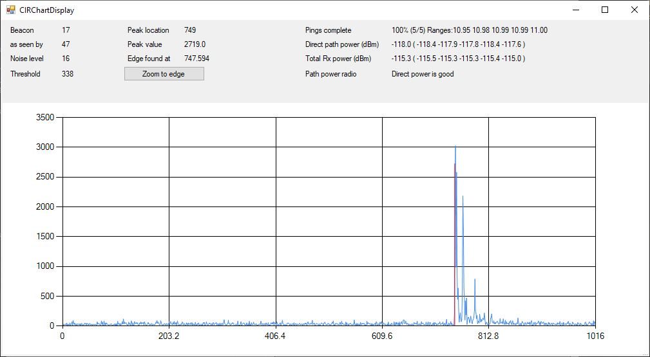Minimize the CIRChartDisplay window
Screen dimensions: 650x357
click(575, 10)
